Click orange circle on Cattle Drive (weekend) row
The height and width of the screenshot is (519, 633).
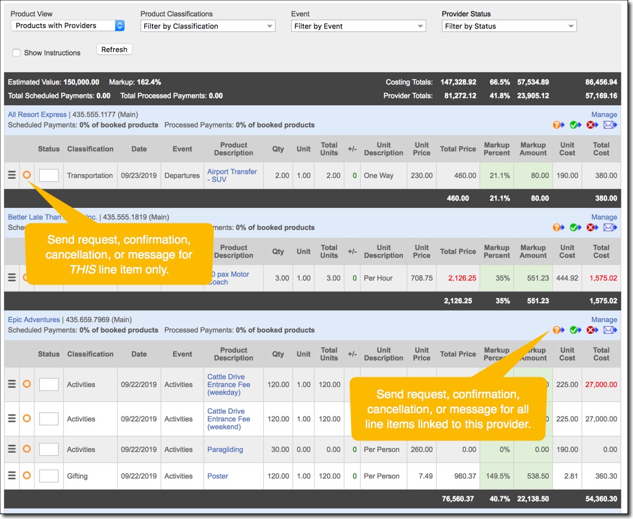(x=27, y=418)
